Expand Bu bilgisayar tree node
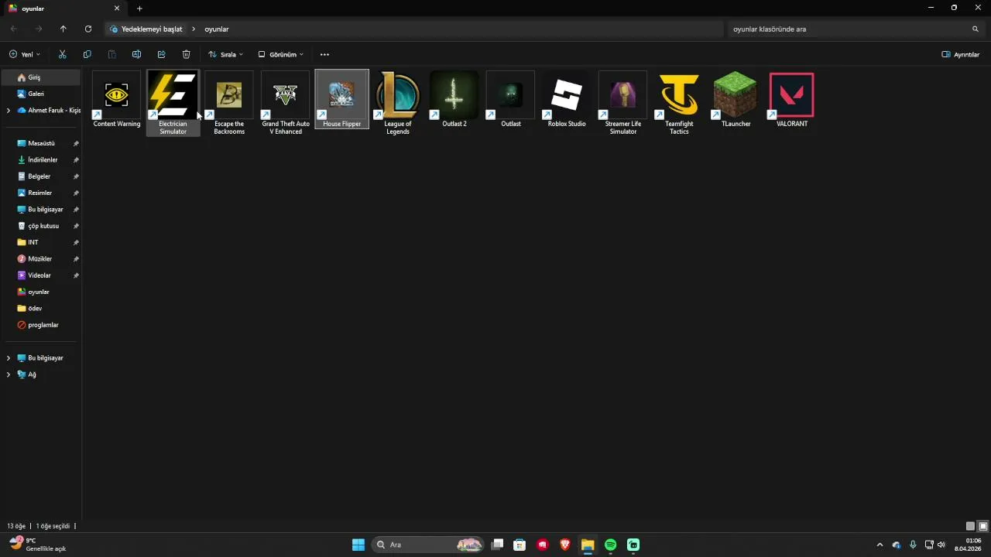 (x=9, y=358)
